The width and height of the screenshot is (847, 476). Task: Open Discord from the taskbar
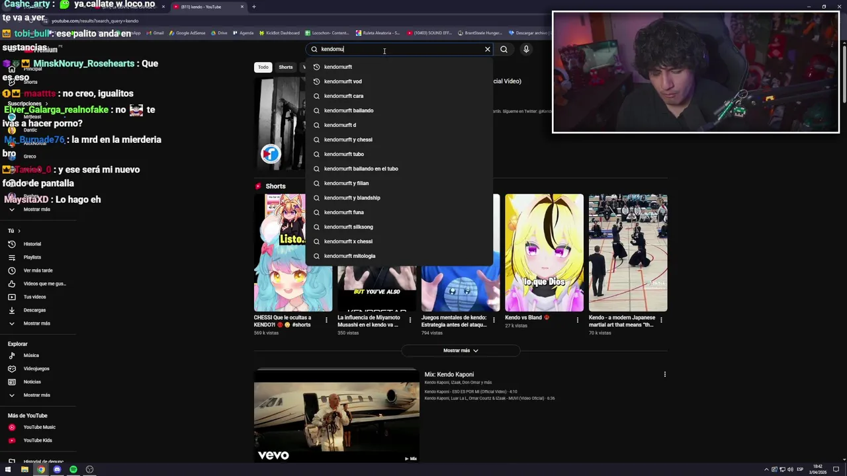[57, 469]
